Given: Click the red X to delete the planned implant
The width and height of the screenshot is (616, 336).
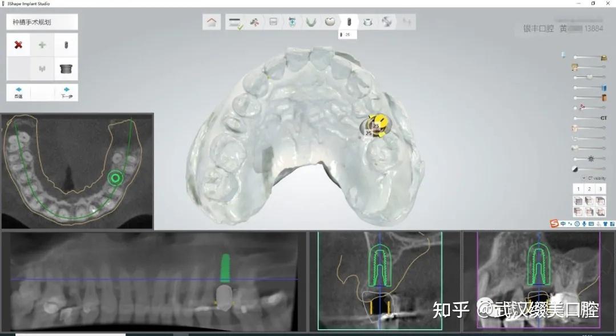Looking at the screenshot, I should click(18, 44).
